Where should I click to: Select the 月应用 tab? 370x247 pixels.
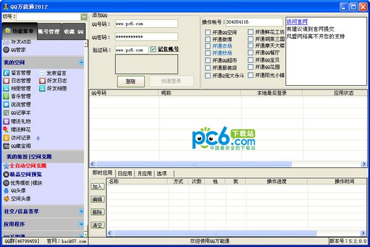click(x=144, y=174)
